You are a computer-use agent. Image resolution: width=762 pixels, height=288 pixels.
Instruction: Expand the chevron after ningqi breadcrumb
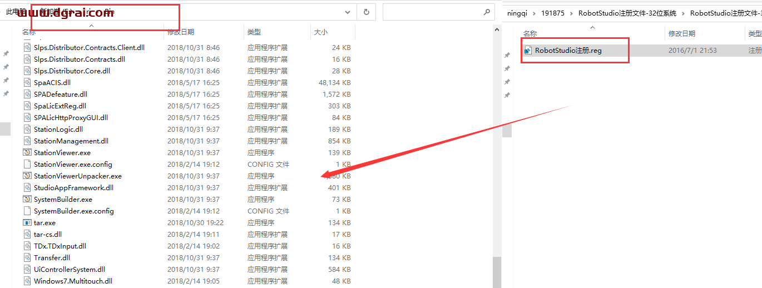pyautogui.click(x=534, y=13)
